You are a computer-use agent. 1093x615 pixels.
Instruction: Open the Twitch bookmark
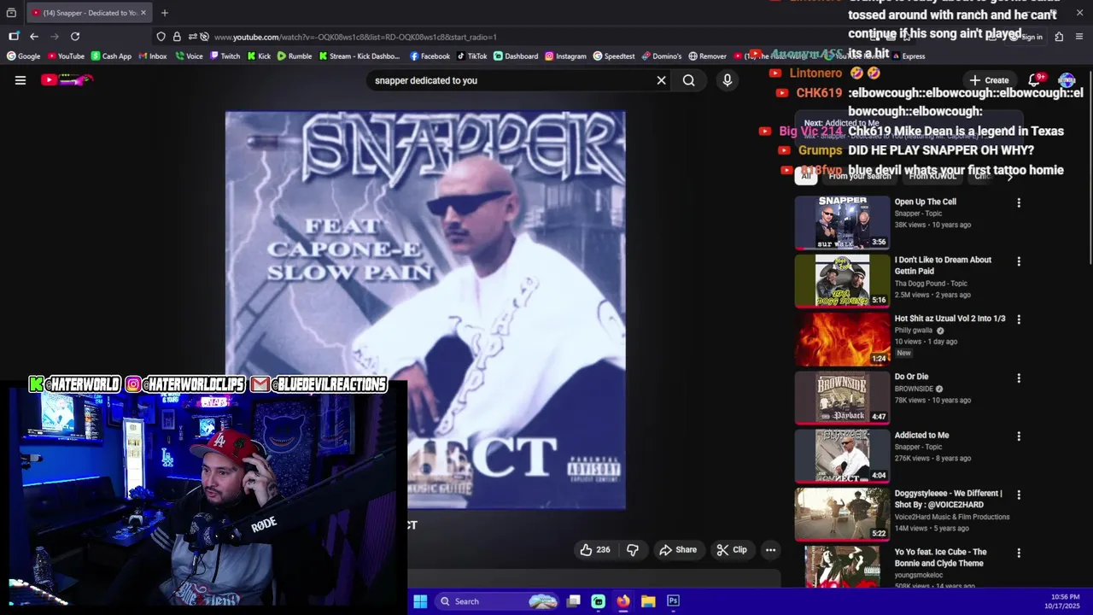pos(225,56)
